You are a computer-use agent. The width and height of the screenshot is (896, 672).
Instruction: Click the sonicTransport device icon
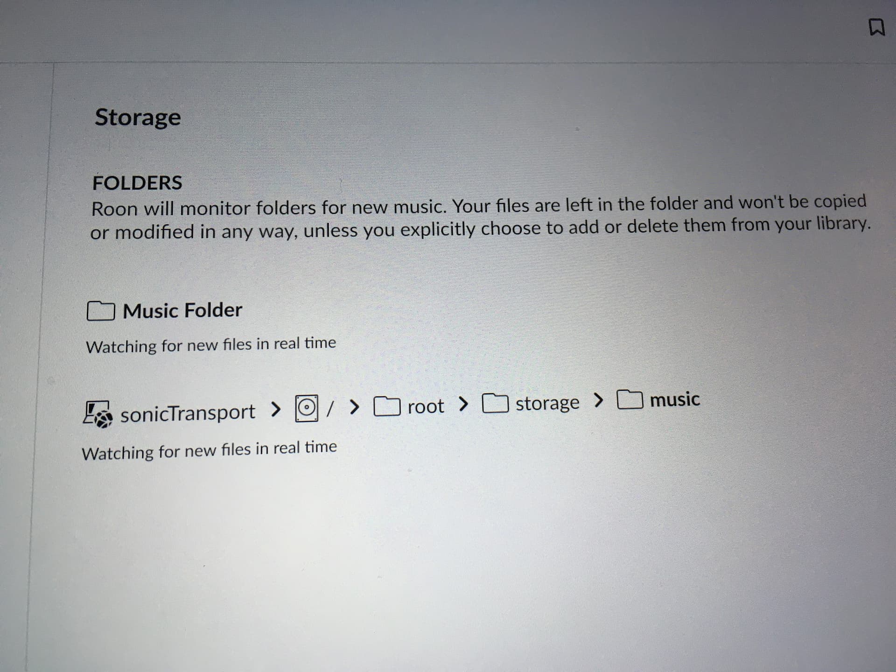click(x=98, y=413)
